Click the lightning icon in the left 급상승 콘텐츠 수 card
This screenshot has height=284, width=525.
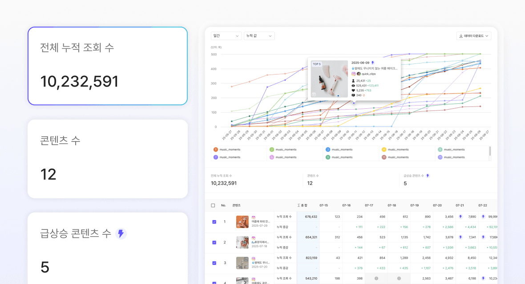[x=121, y=233]
